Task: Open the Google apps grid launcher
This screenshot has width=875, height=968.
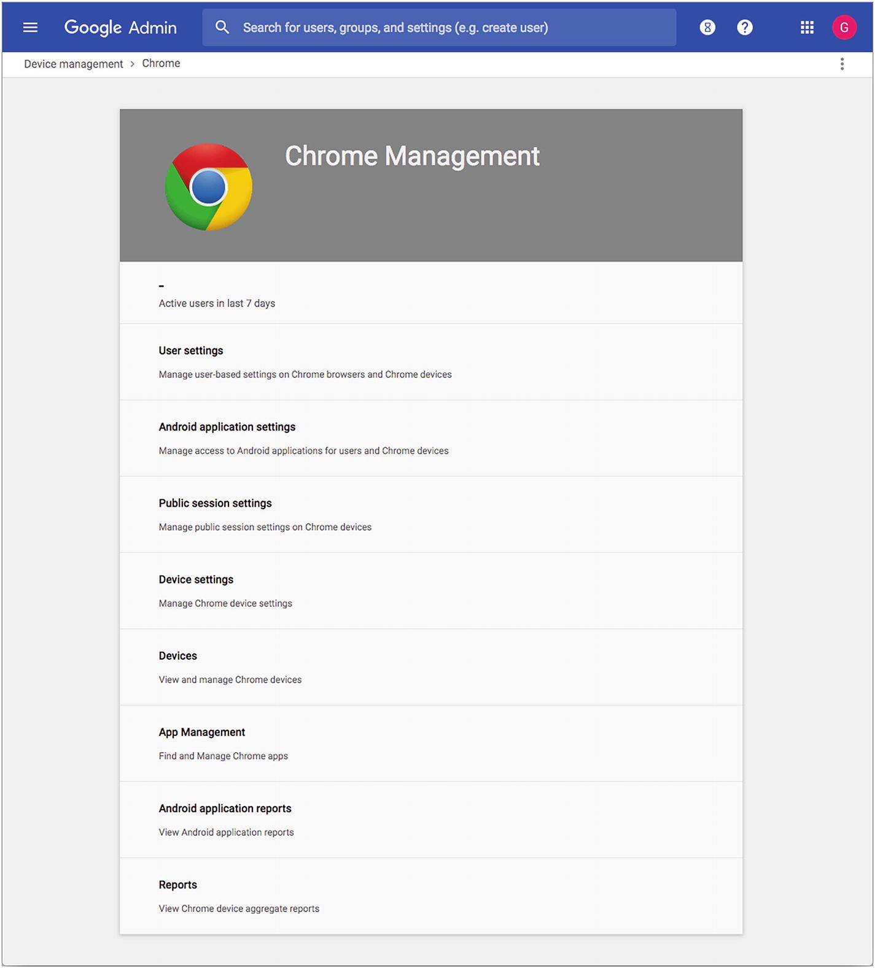Action: [x=807, y=27]
